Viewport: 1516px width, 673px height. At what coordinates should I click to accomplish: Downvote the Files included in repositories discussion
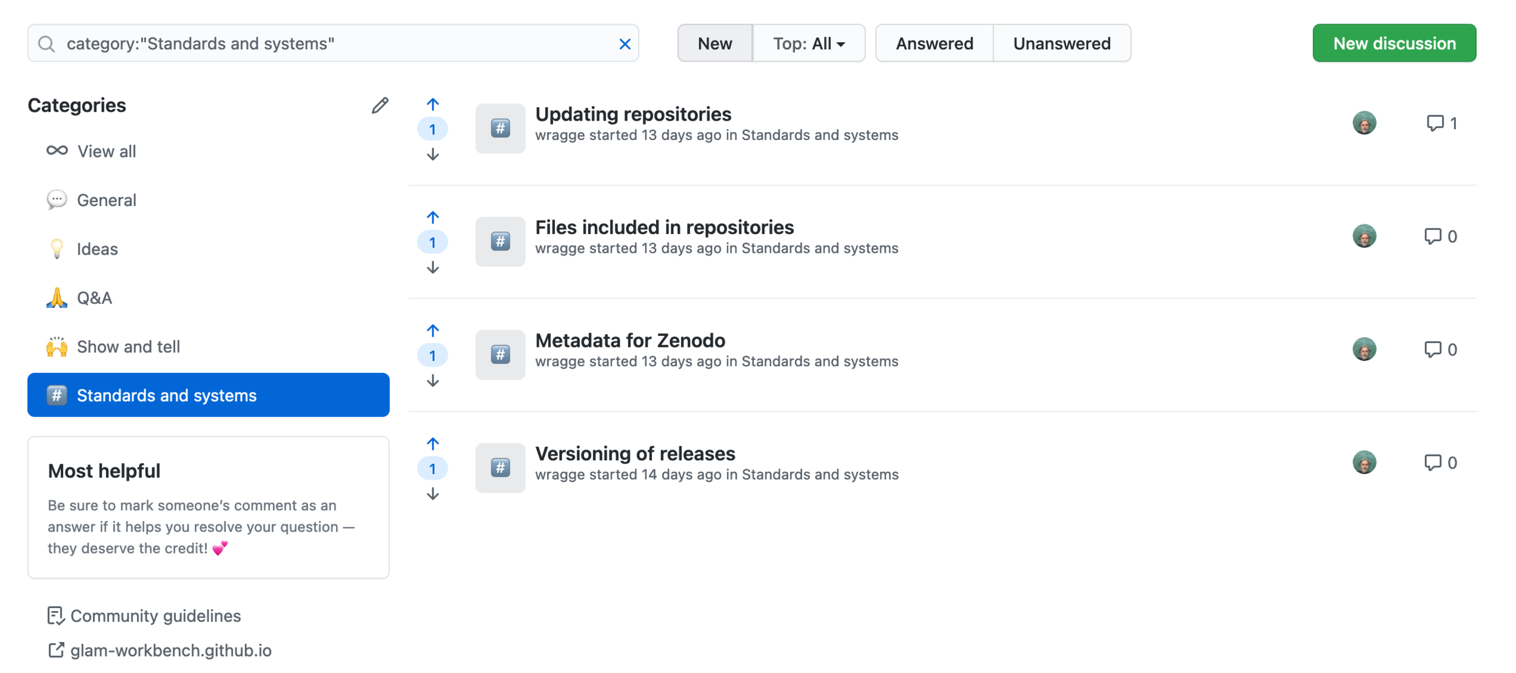(432, 267)
